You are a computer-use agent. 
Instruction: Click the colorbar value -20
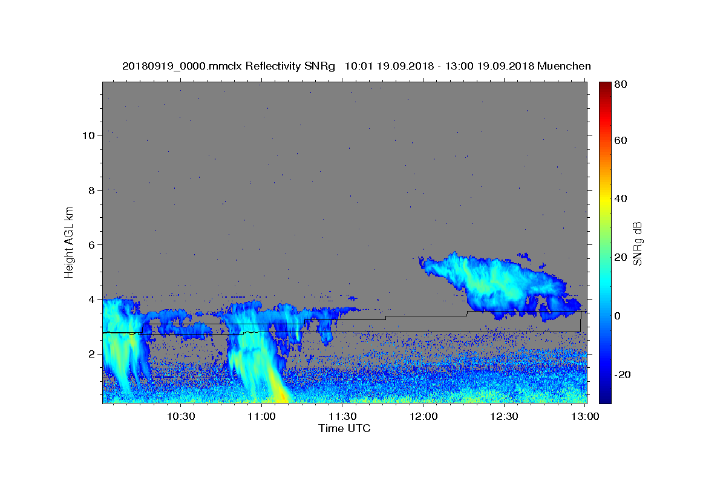click(x=623, y=375)
